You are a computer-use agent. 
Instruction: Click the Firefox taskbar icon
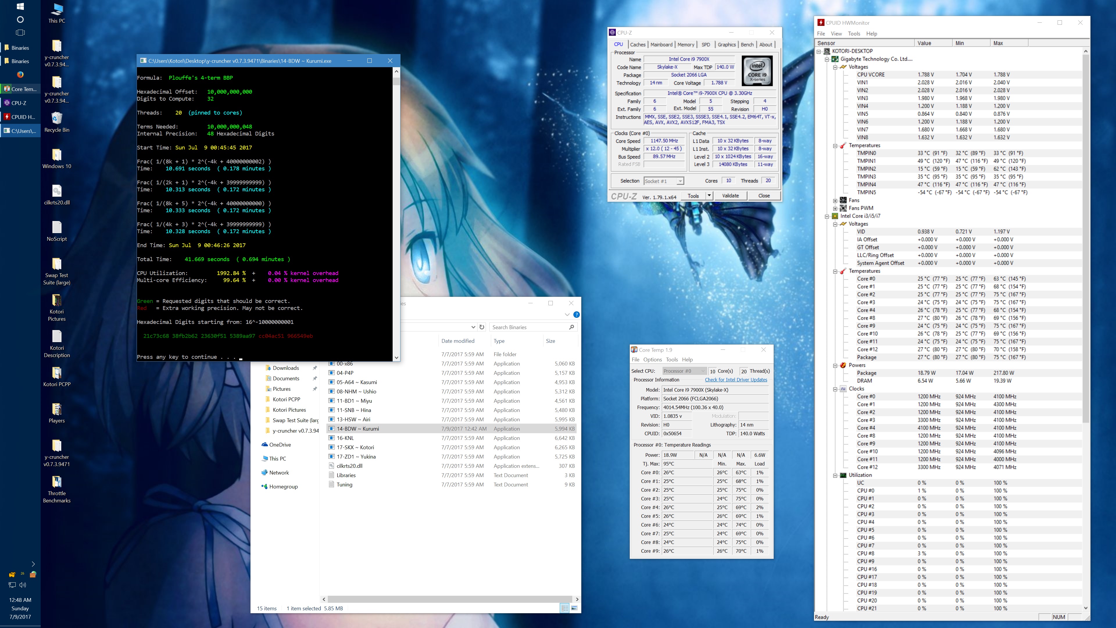(x=20, y=74)
